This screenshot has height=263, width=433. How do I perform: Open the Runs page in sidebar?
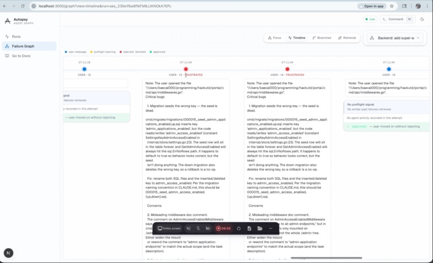(x=29, y=36)
